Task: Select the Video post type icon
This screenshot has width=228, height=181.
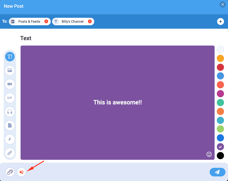Action: [x=10, y=84]
